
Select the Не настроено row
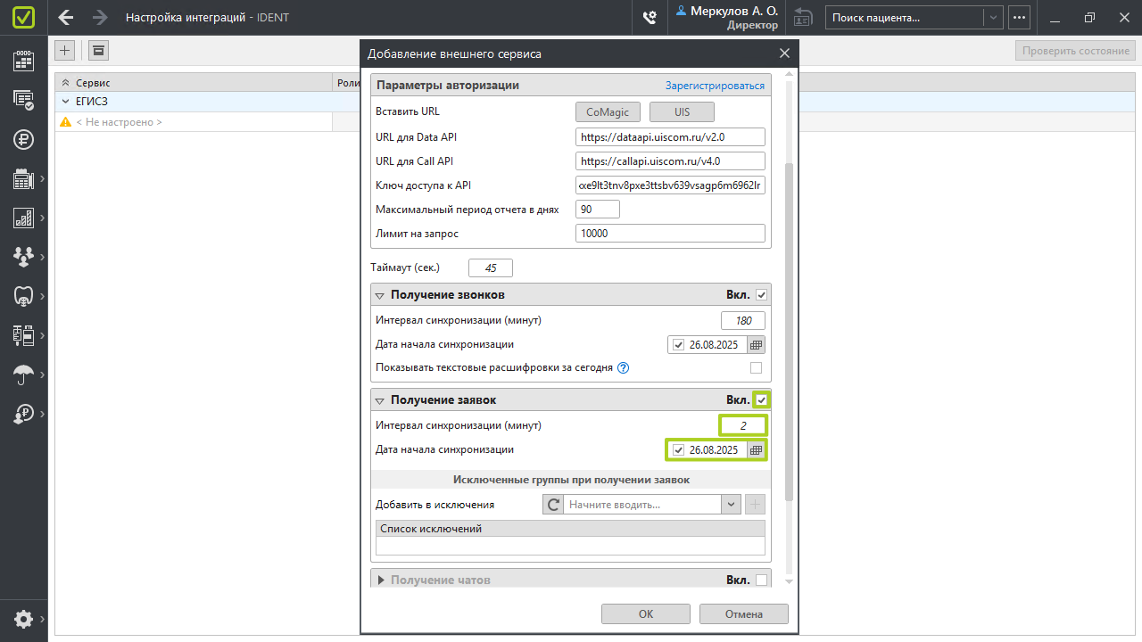click(194, 121)
